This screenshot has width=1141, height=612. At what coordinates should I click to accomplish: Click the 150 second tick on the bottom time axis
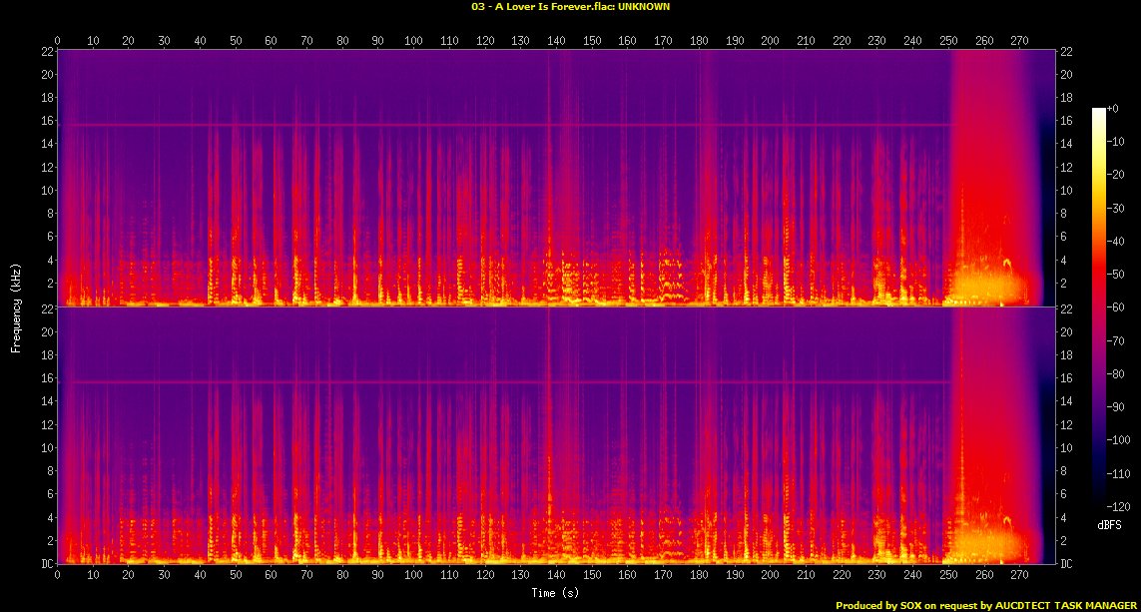(x=592, y=576)
